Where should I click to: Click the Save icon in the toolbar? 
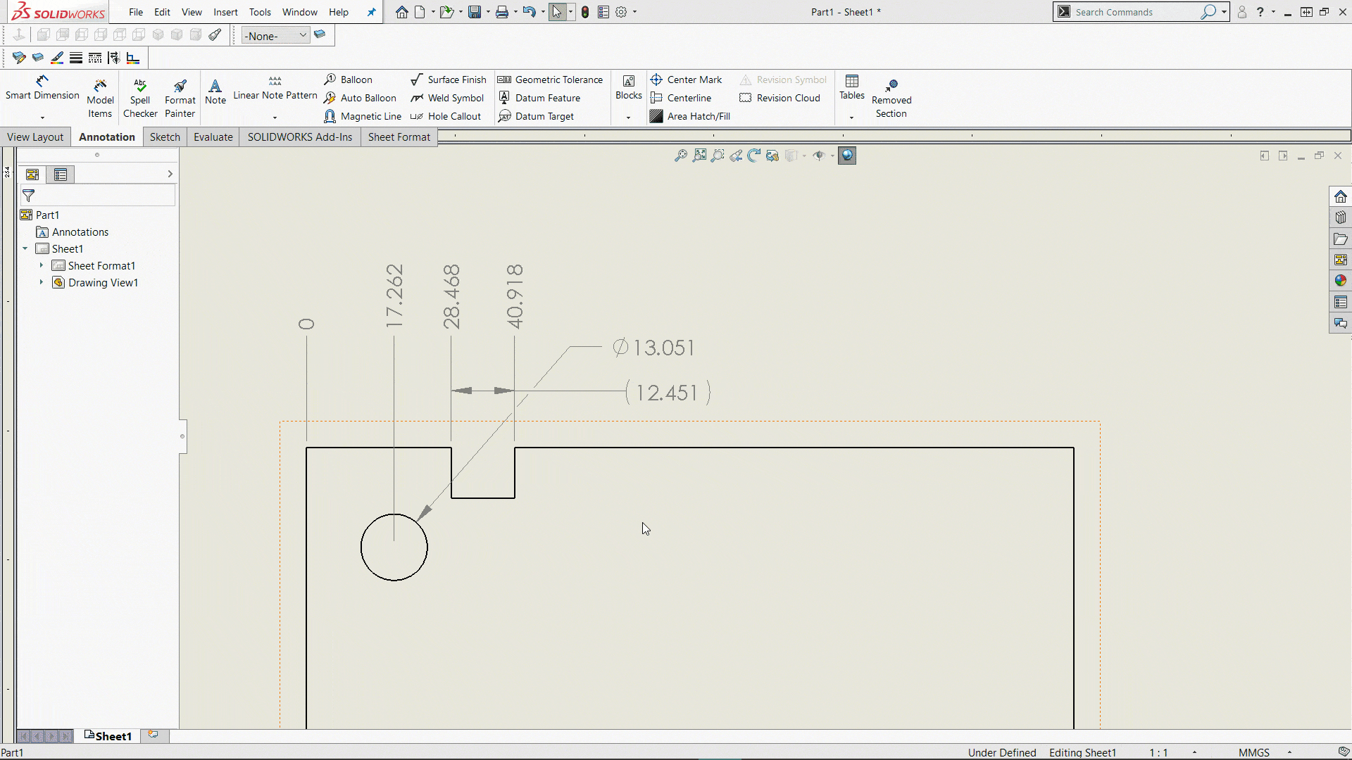pos(475,12)
